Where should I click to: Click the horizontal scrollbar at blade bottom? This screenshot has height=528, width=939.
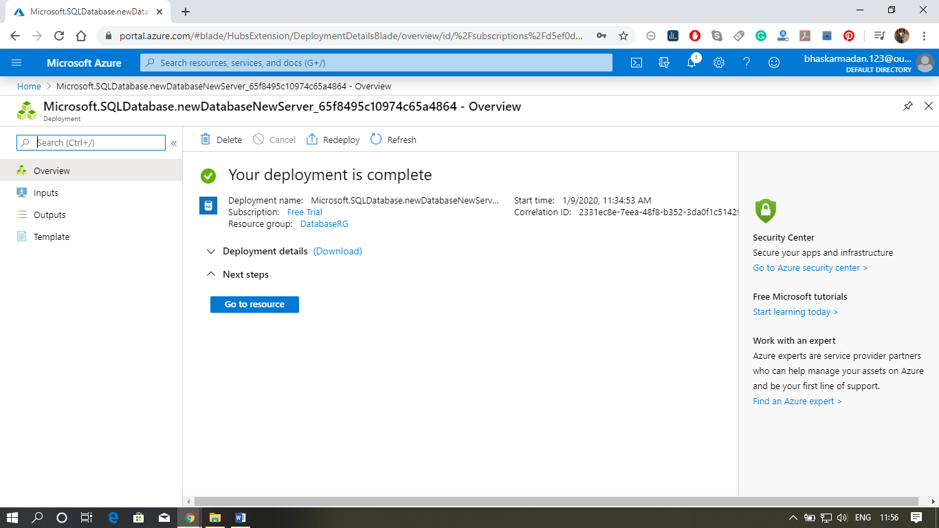556,502
